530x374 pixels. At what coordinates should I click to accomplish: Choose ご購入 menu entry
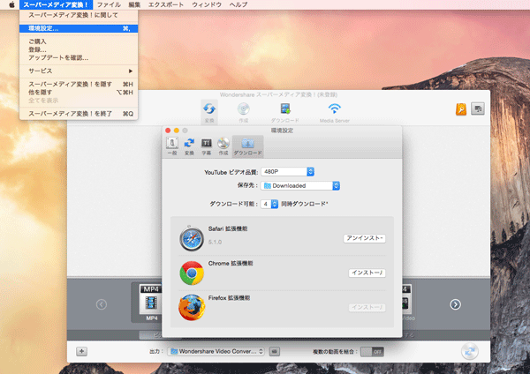[x=79, y=41]
